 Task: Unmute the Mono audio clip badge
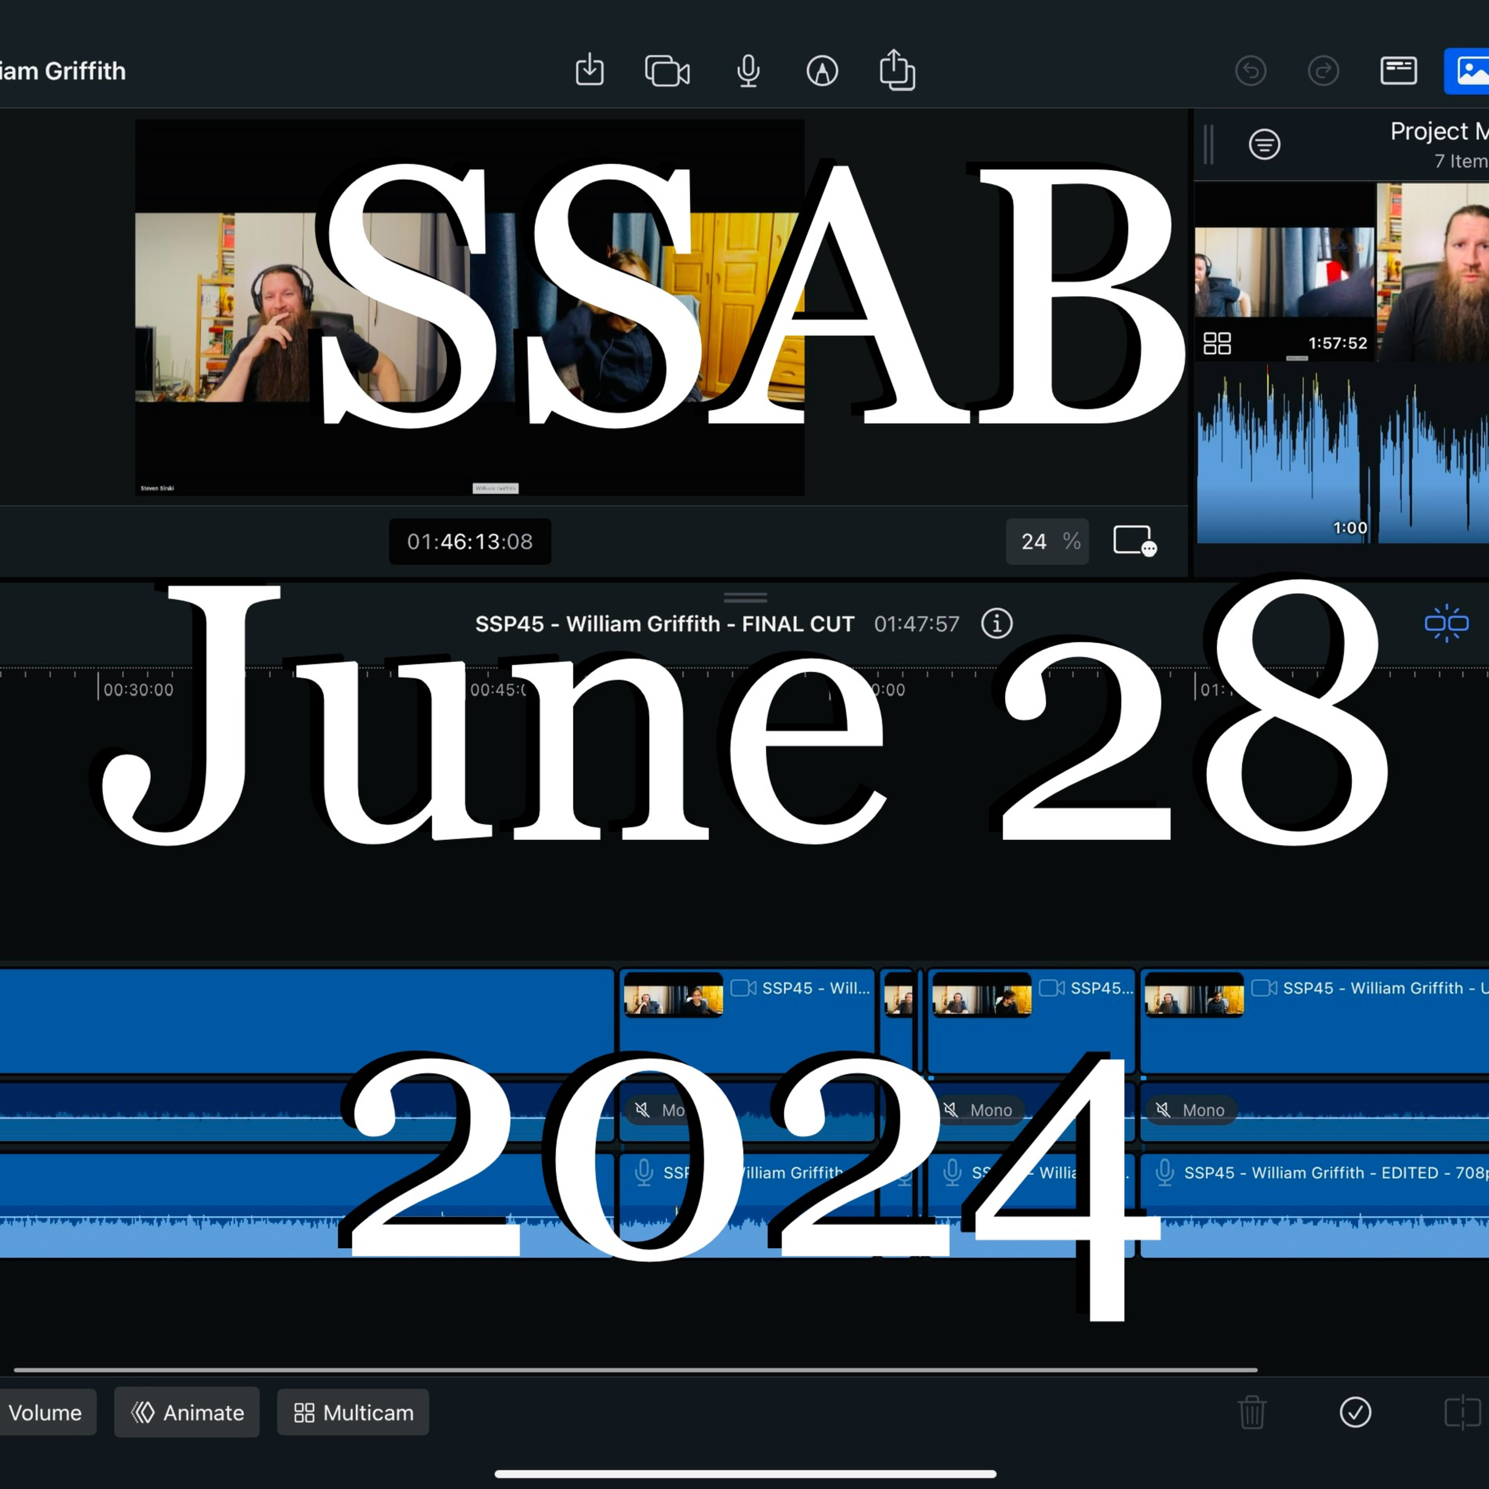pyautogui.click(x=1192, y=1110)
